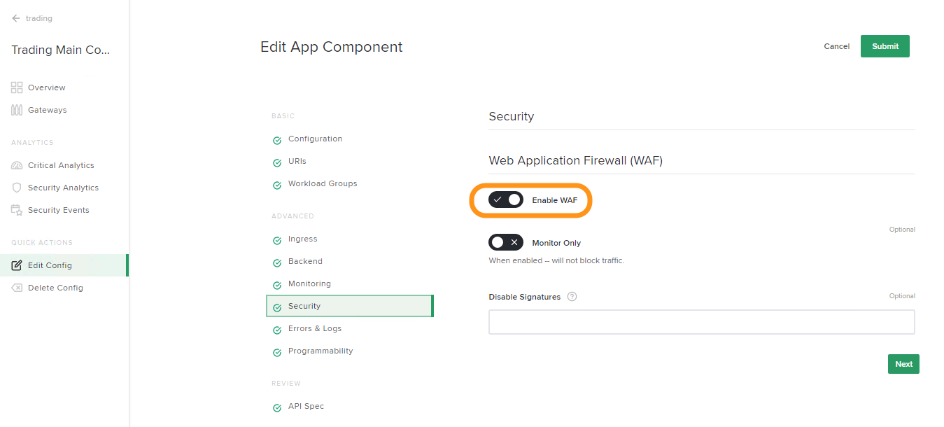Click the Gateways columns icon
The height and width of the screenshot is (427, 944).
(x=17, y=110)
